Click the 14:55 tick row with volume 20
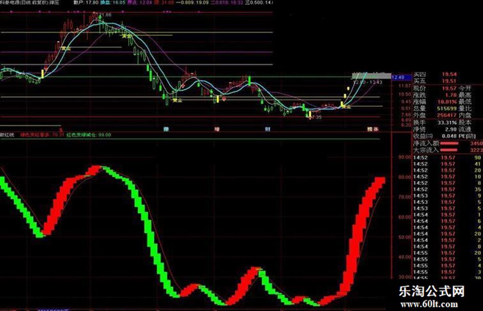The width and height of the screenshot is (483, 311). coord(447,253)
